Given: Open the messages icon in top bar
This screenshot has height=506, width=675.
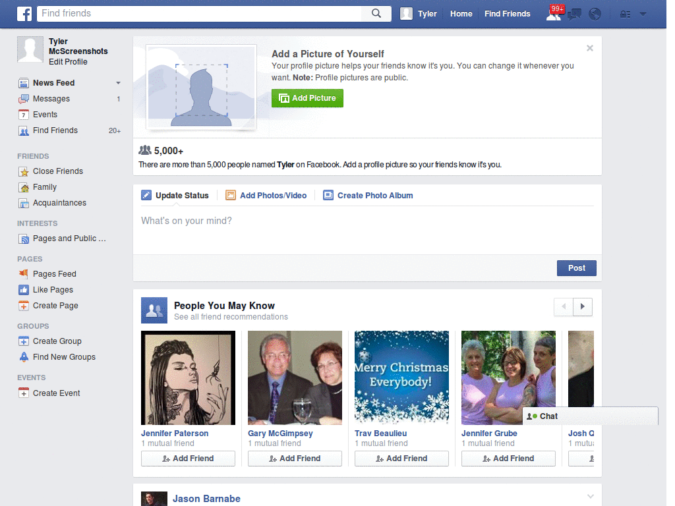Looking at the screenshot, I should tap(574, 14).
